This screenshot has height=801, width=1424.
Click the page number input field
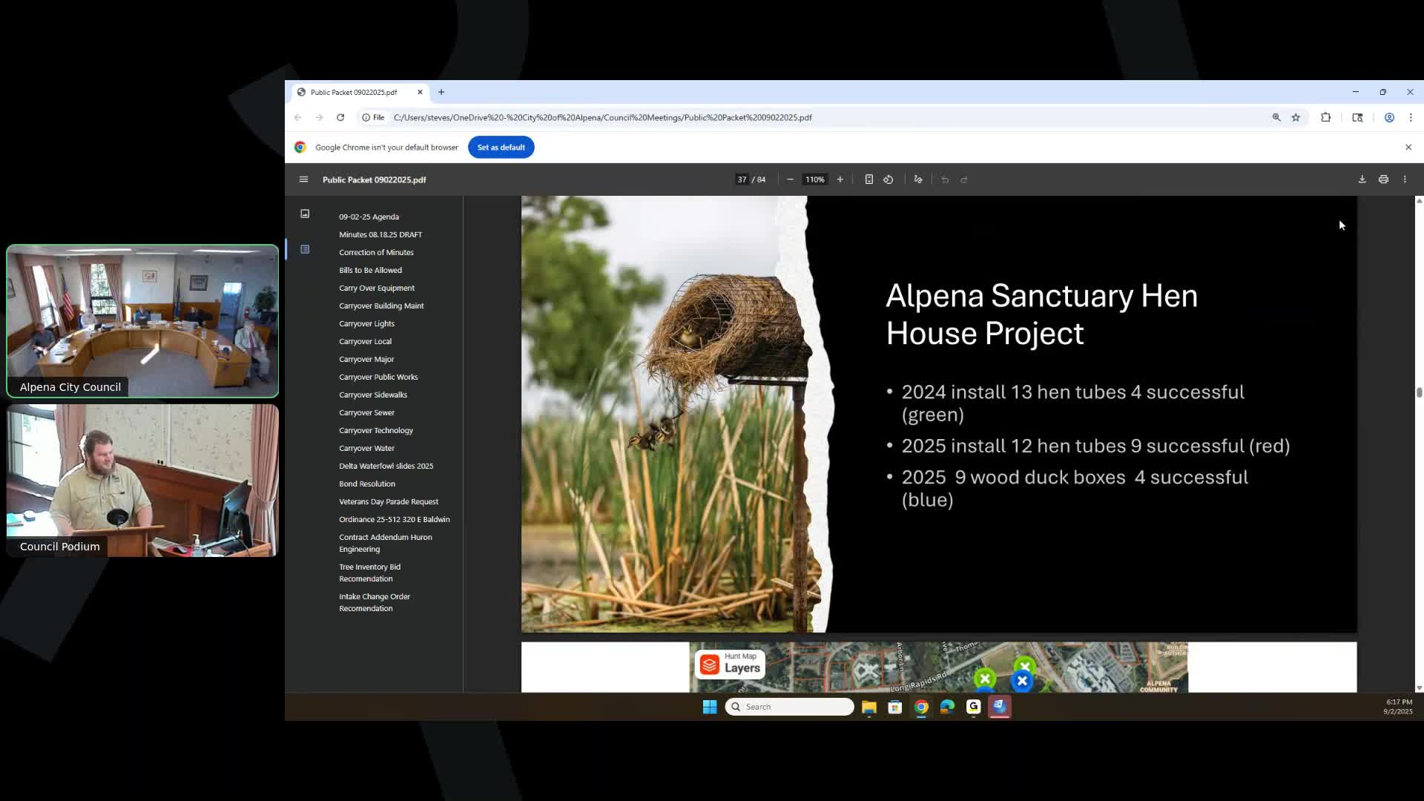[x=742, y=179]
